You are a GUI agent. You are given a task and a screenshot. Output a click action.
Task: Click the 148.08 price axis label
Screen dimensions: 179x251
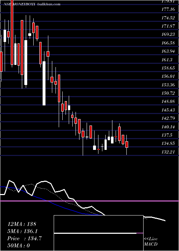(168, 101)
